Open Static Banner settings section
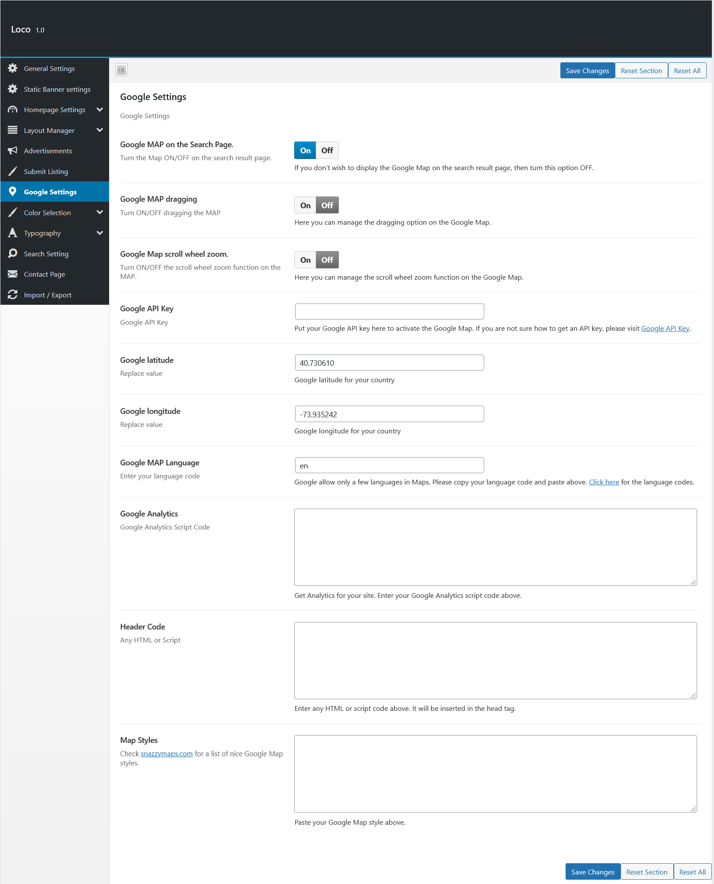 pos(55,89)
